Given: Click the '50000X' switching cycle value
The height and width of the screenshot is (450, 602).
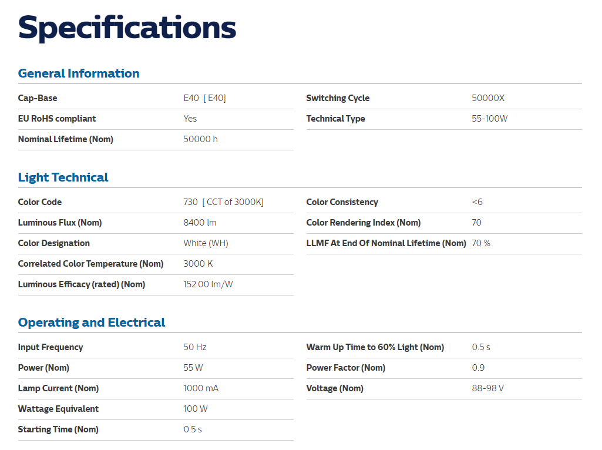Looking at the screenshot, I should [488, 98].
